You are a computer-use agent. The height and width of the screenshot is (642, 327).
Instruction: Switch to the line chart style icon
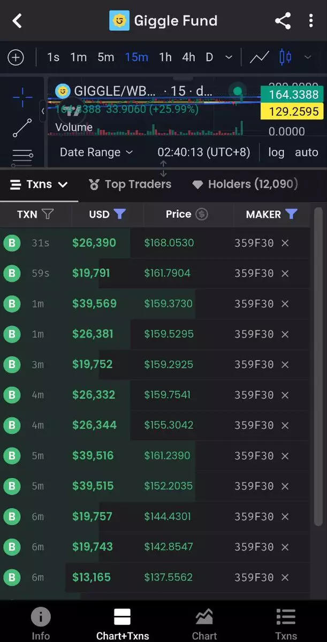pyautogui.click(x=260, y=57)
